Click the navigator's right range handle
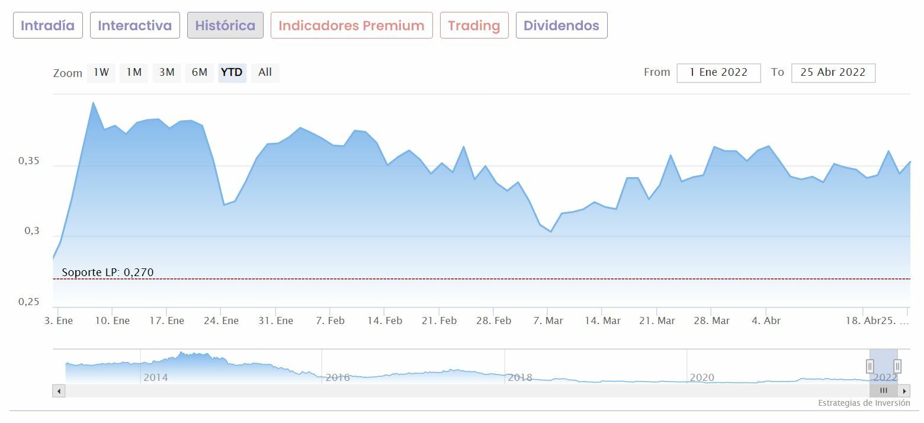Screen dimensions: 924x423 click(x=897, y=366)
